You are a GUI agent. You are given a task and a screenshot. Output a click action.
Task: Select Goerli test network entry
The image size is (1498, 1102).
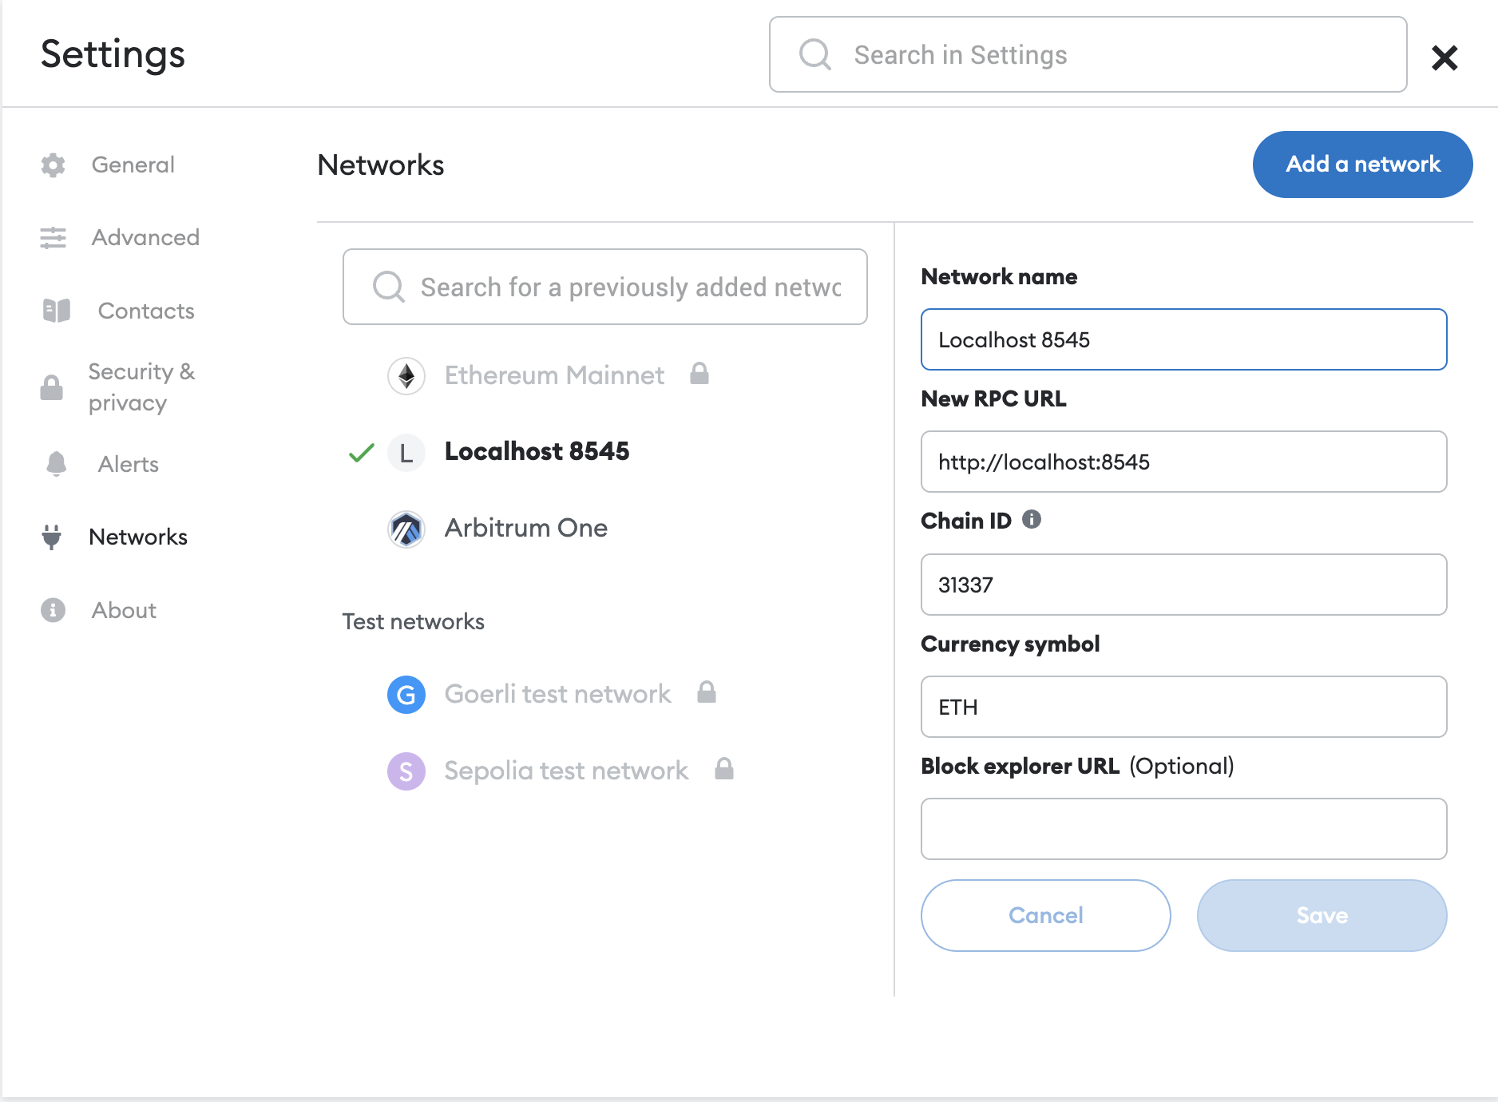[x=557, y=695]
